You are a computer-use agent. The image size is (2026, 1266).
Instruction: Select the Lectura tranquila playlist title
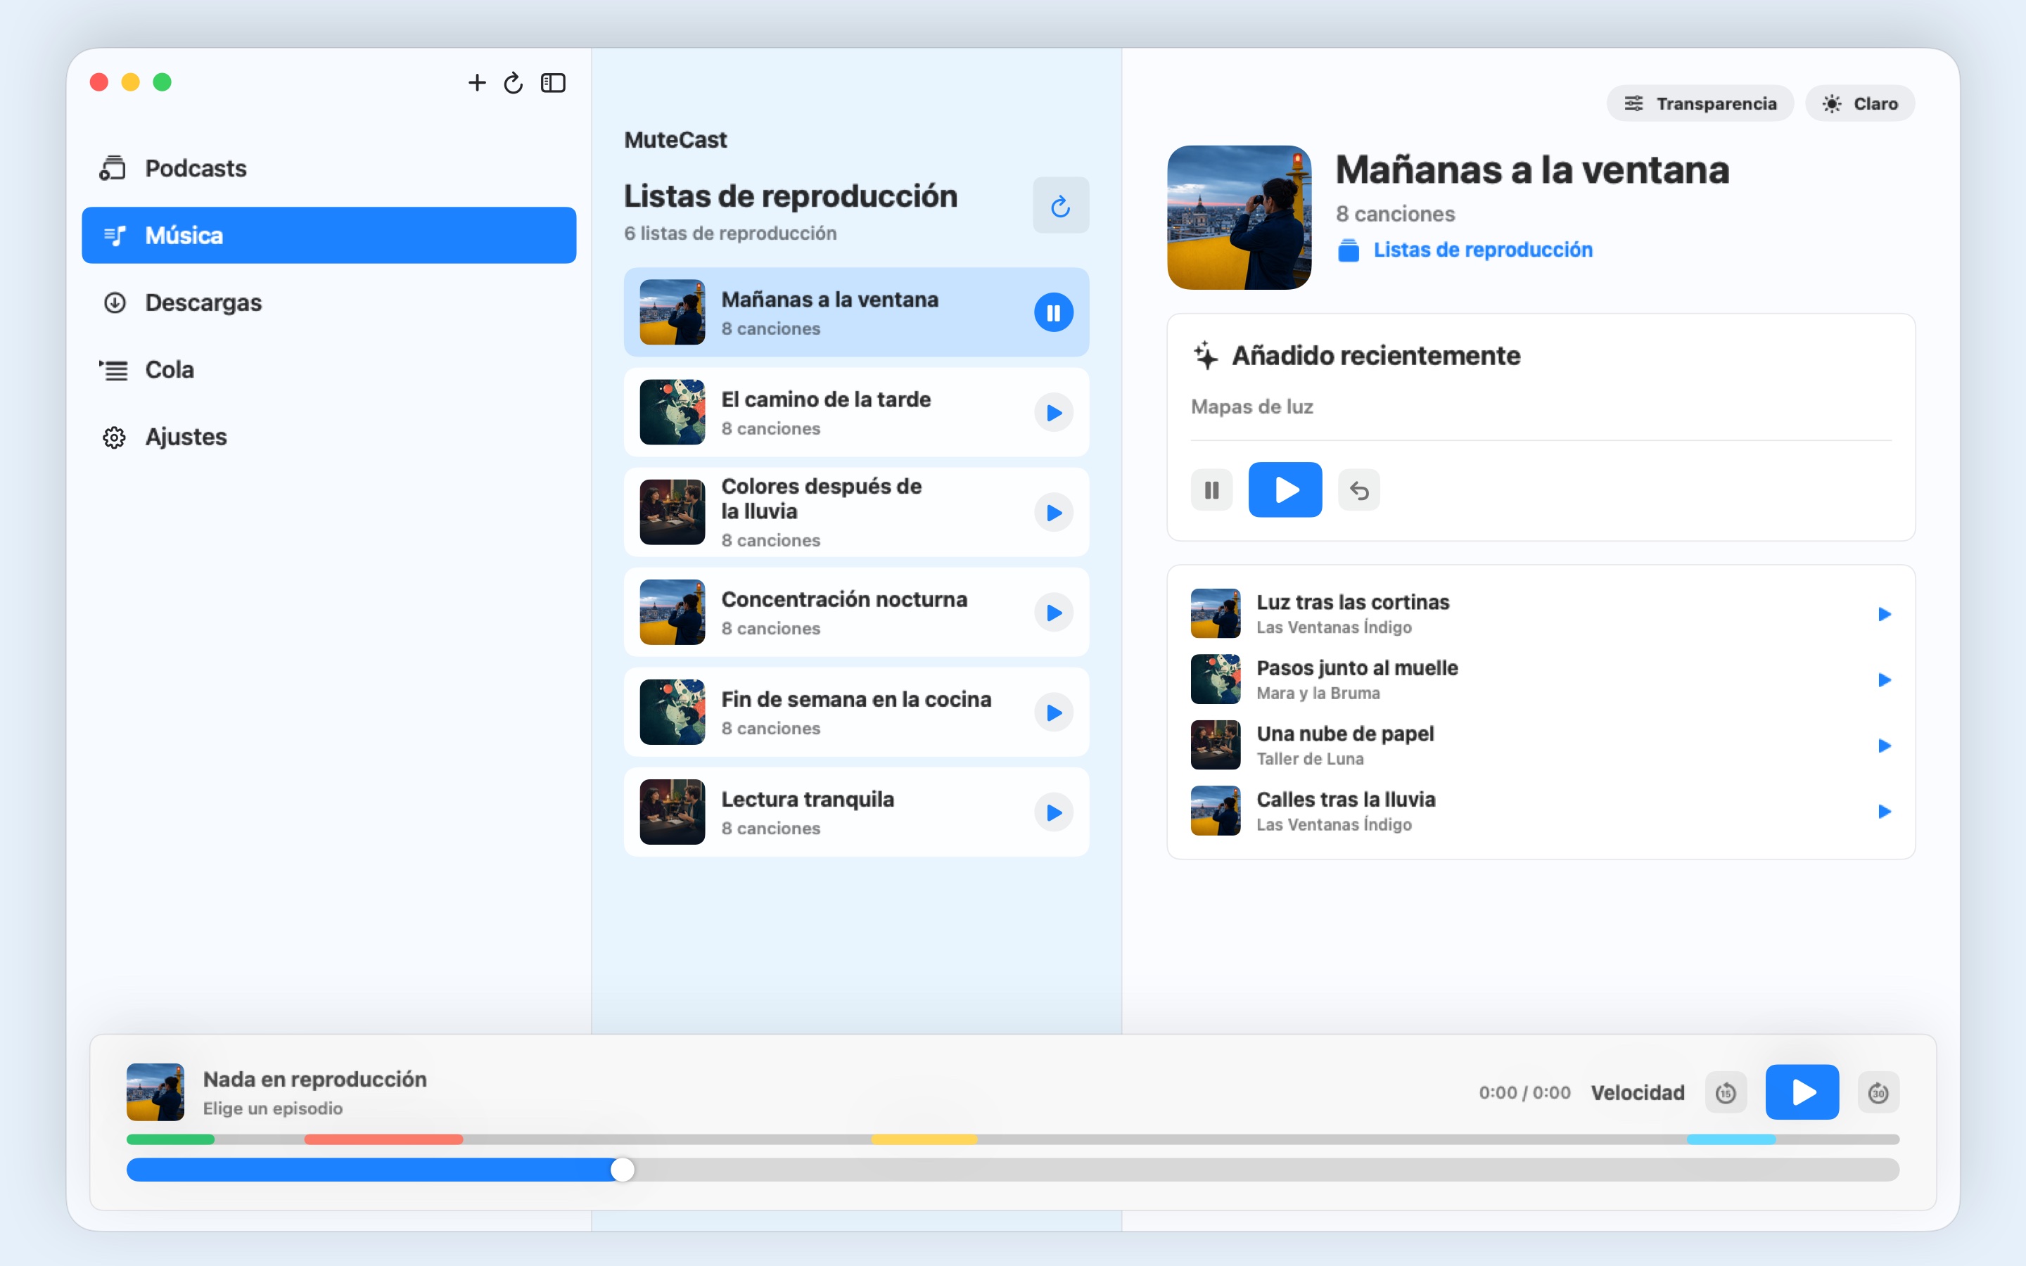pyautogui.click(x=807, y=799)
